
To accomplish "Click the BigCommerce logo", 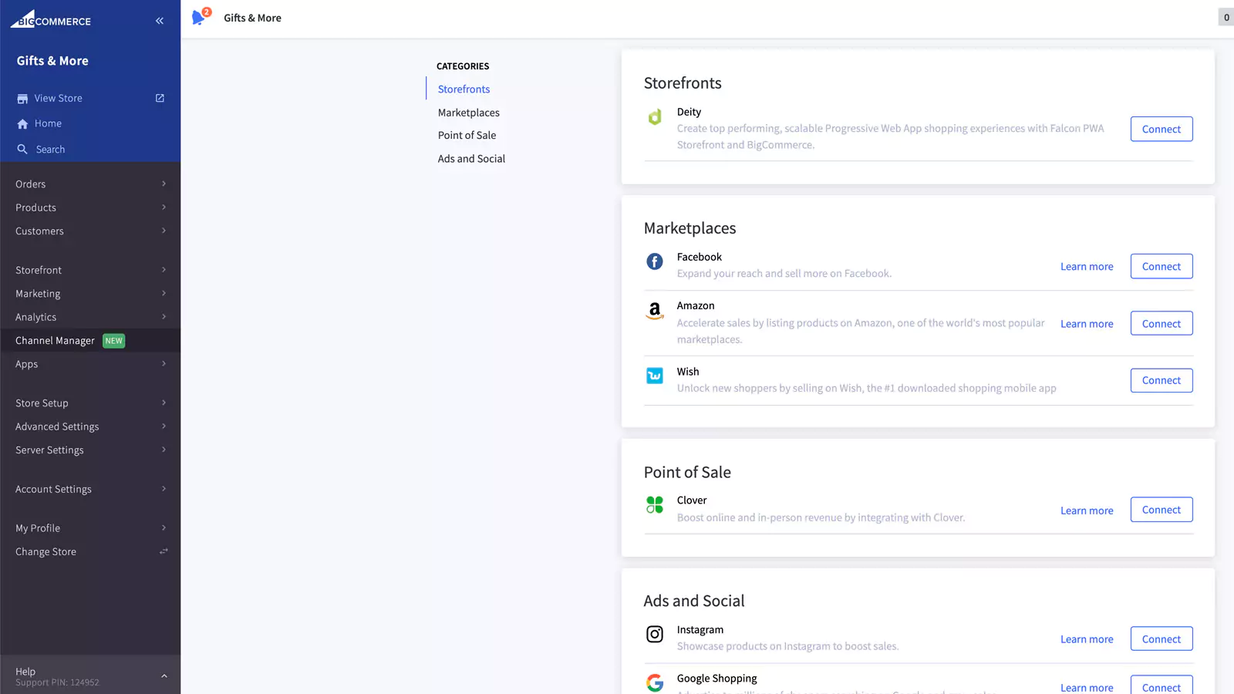I will pyautogui.click(x=51, y=19).
